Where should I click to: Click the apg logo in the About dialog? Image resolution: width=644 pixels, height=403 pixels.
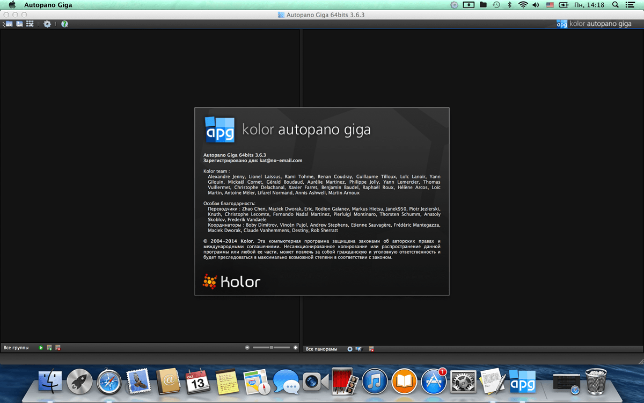[221, 129]
